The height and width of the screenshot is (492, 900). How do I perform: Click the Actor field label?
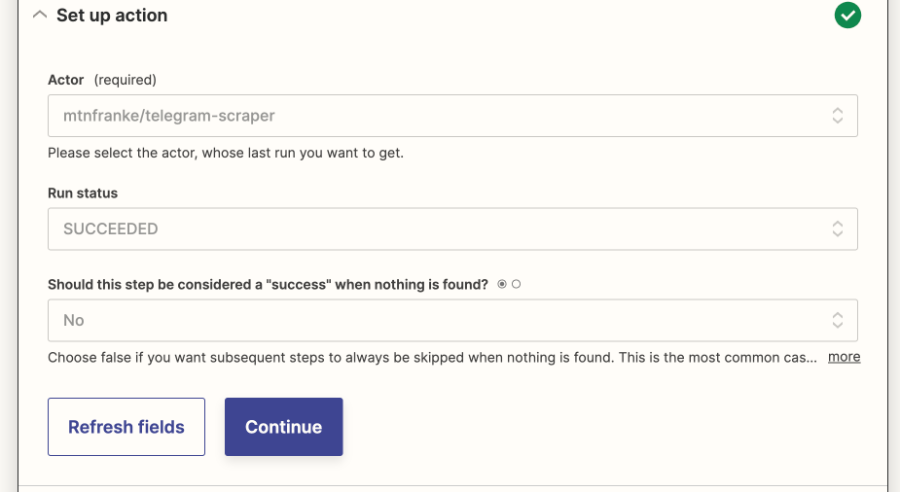click(65, 80)
